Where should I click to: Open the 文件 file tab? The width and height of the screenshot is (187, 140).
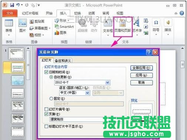[x=10, y=13]
